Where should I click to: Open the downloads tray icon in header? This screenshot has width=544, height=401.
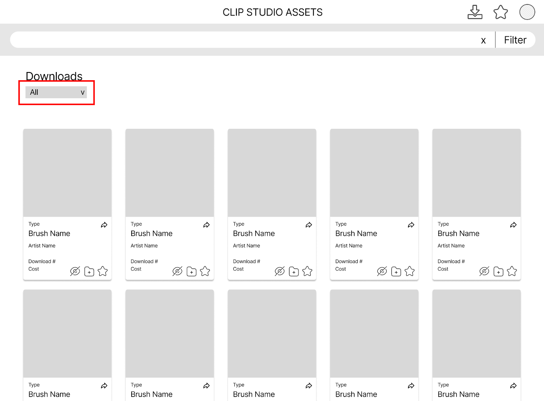pos(475,12)
